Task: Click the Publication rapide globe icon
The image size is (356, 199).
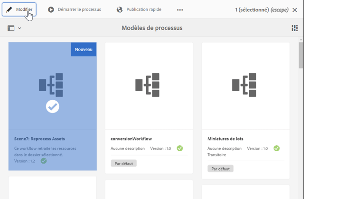Action: [120, 9]
